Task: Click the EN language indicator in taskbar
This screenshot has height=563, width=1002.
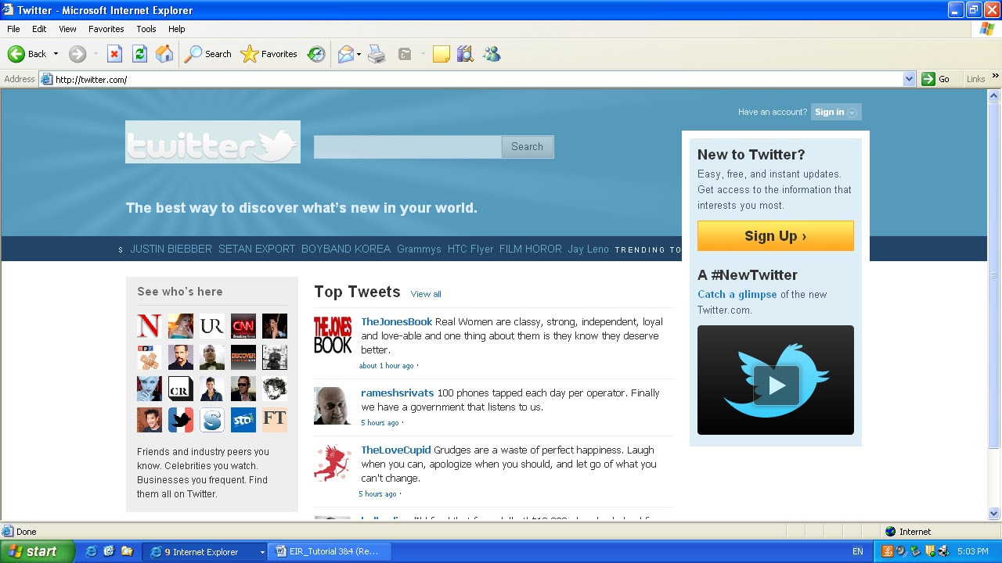Action: [858, 552]
